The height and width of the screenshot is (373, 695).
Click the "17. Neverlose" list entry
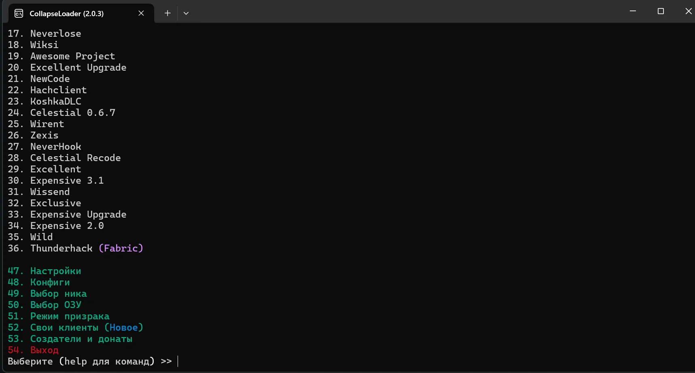(x=44, y=34)
